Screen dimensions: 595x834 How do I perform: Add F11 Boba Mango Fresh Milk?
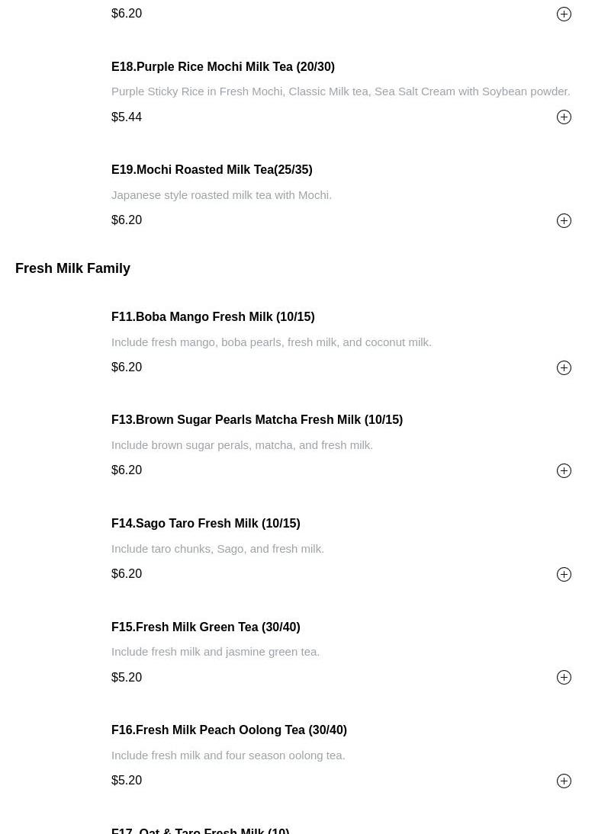(x=564, y=367)
